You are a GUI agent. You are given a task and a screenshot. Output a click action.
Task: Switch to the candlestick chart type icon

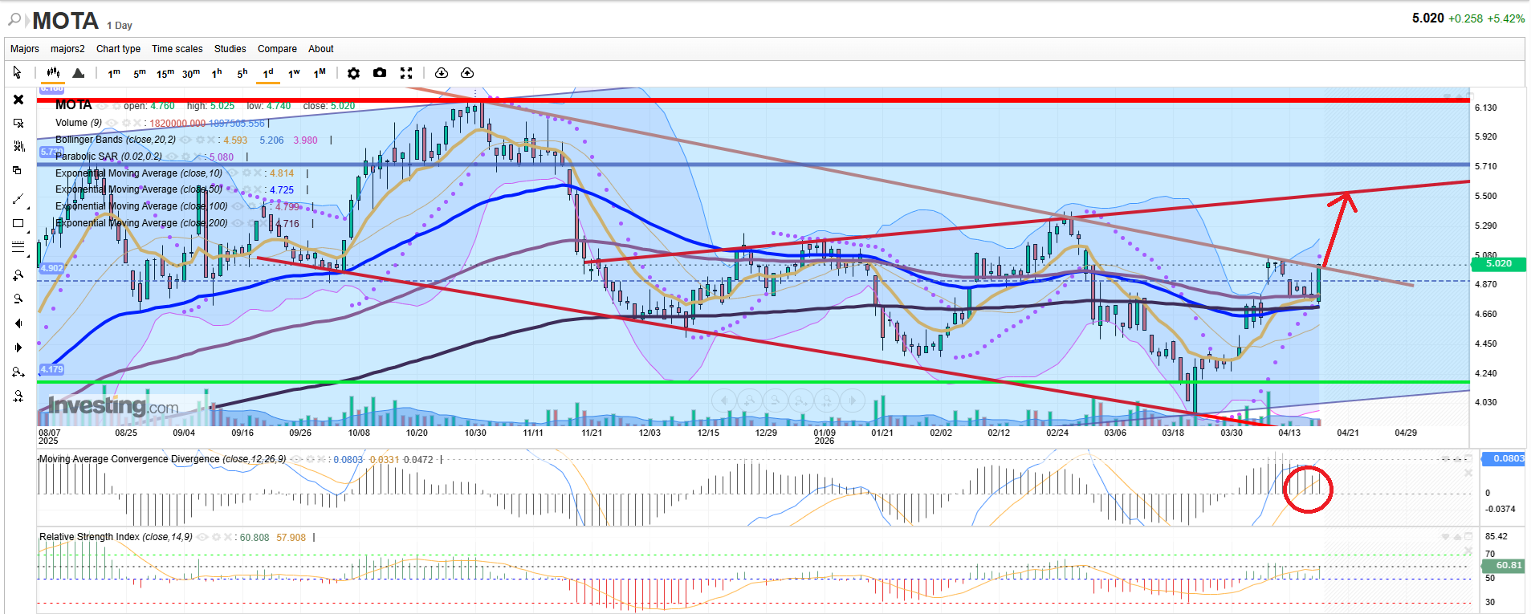point(53,73)
